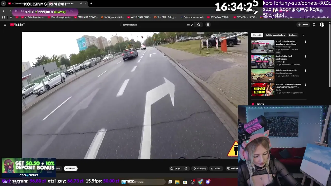Image resolution: width=331 pixels, height=186 pixels.
Task: Open the tab search dropdown arrow
Action: click(3, 3)
